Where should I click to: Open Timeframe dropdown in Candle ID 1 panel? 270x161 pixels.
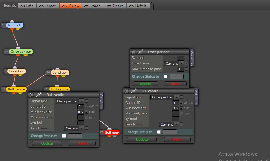[169, 124]
